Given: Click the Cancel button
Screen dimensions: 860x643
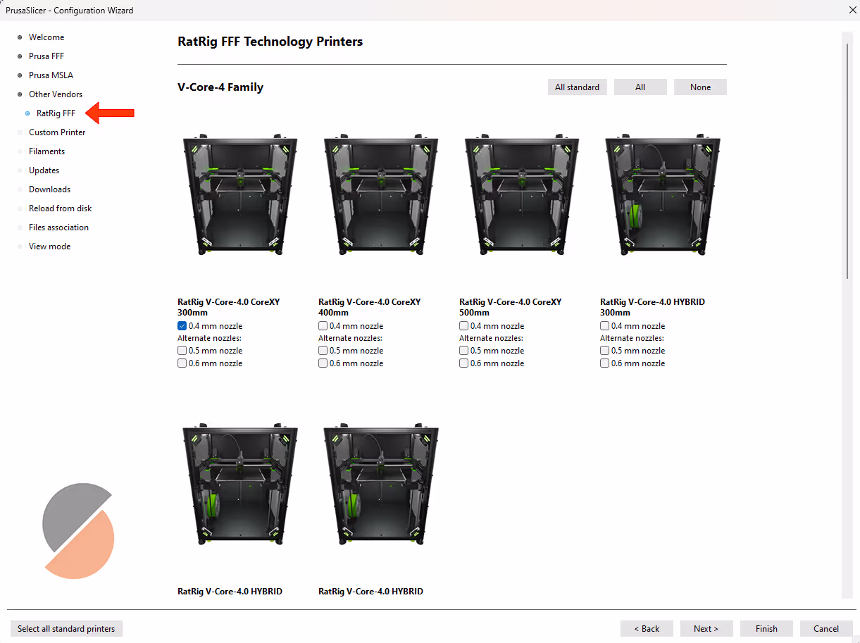Looking at the screenshot, I should coord(826,629).
